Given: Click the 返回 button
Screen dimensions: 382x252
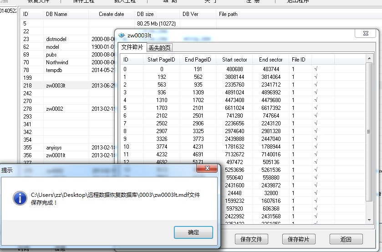Looking at the screenshot, I should (346, 239).
